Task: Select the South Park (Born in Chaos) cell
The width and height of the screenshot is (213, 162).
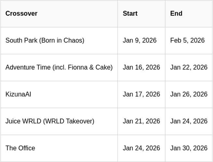Action: (x=45, y=40)
